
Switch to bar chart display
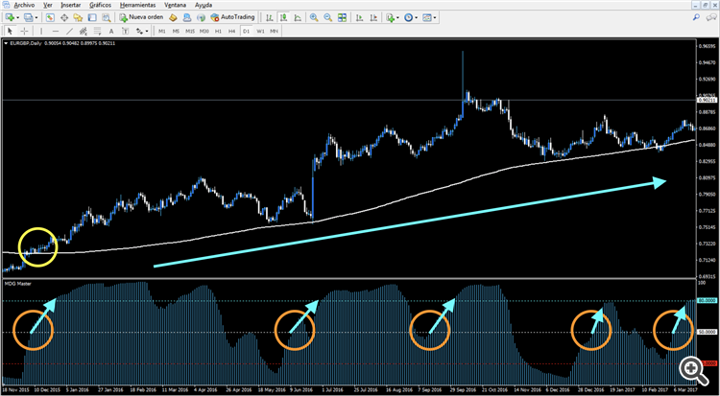(x=270, y=17)
